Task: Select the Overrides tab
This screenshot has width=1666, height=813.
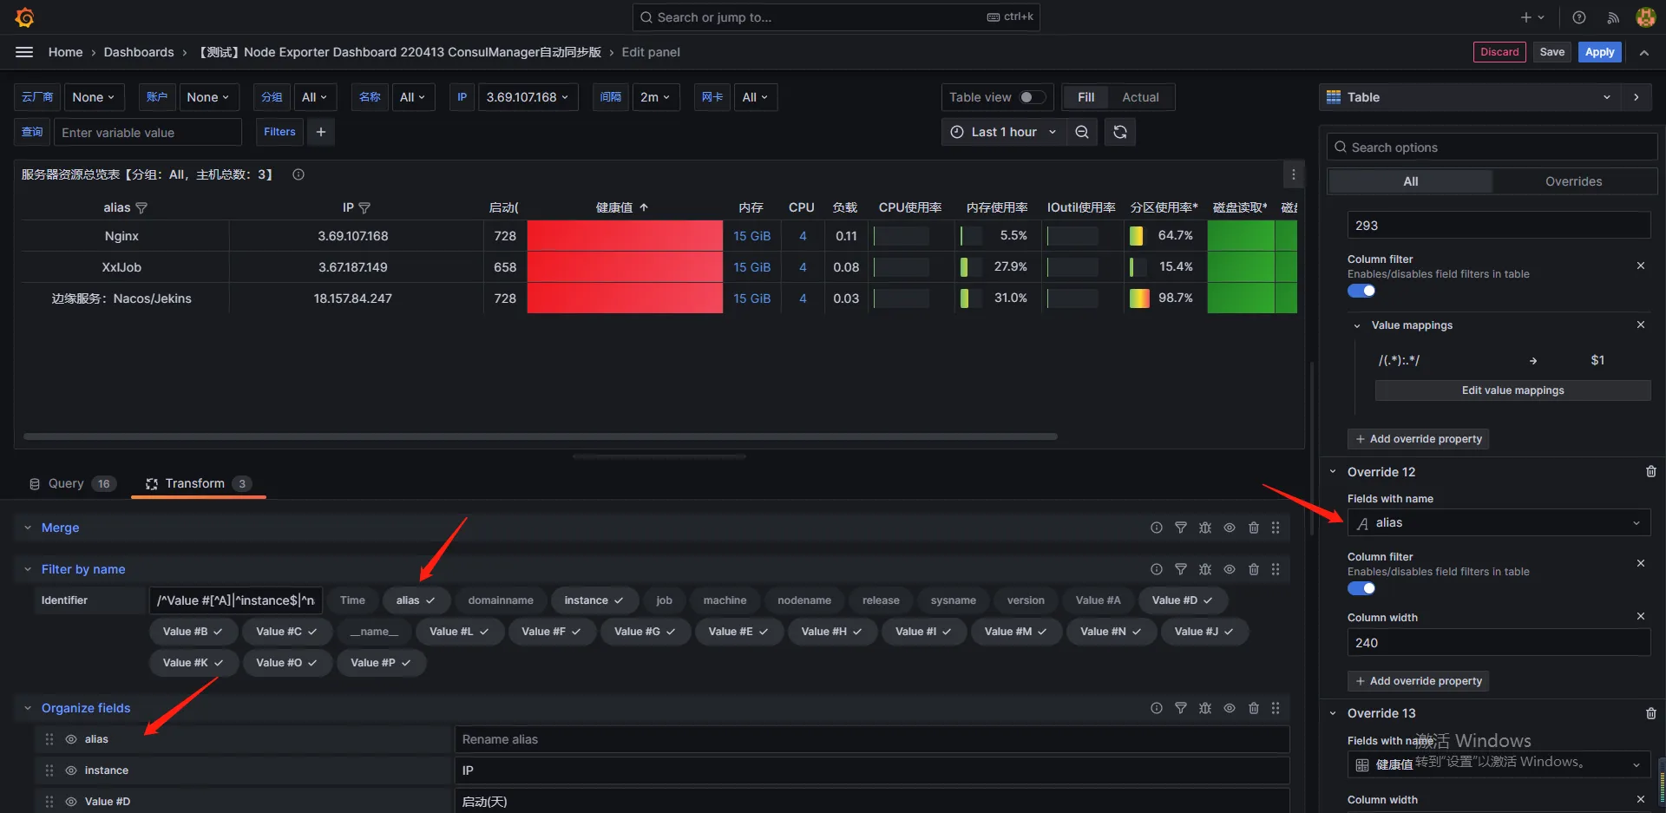Action: point(1573,181)
